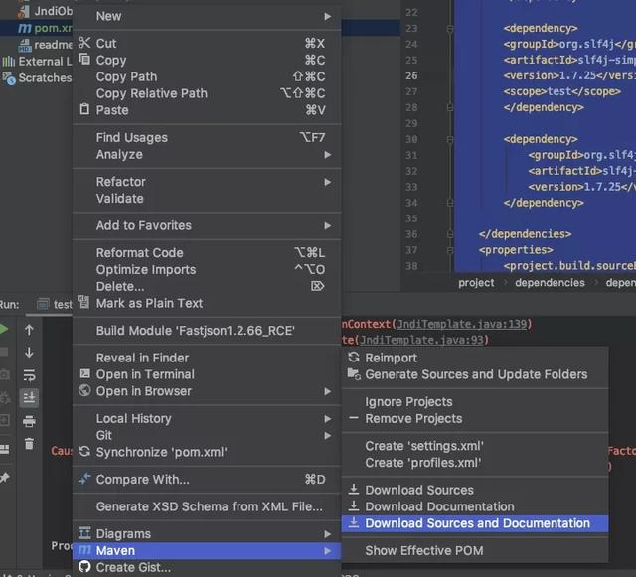
Task: Click the up arrow in Run panel
Action: tap(30, 330)
